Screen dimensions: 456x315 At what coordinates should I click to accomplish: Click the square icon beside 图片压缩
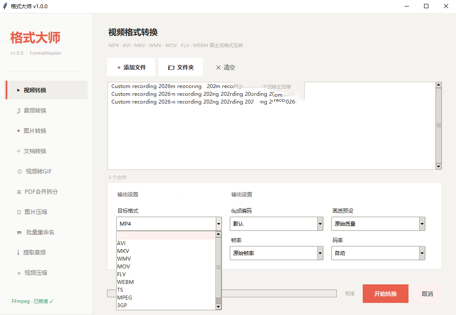(19, 212)
